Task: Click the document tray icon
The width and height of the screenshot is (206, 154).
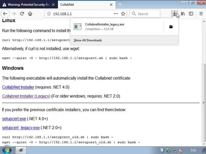Action: (x=162, y=150)
